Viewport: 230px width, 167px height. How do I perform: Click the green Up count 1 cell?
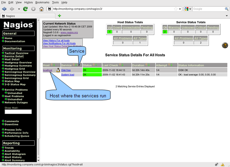(110, 32)
